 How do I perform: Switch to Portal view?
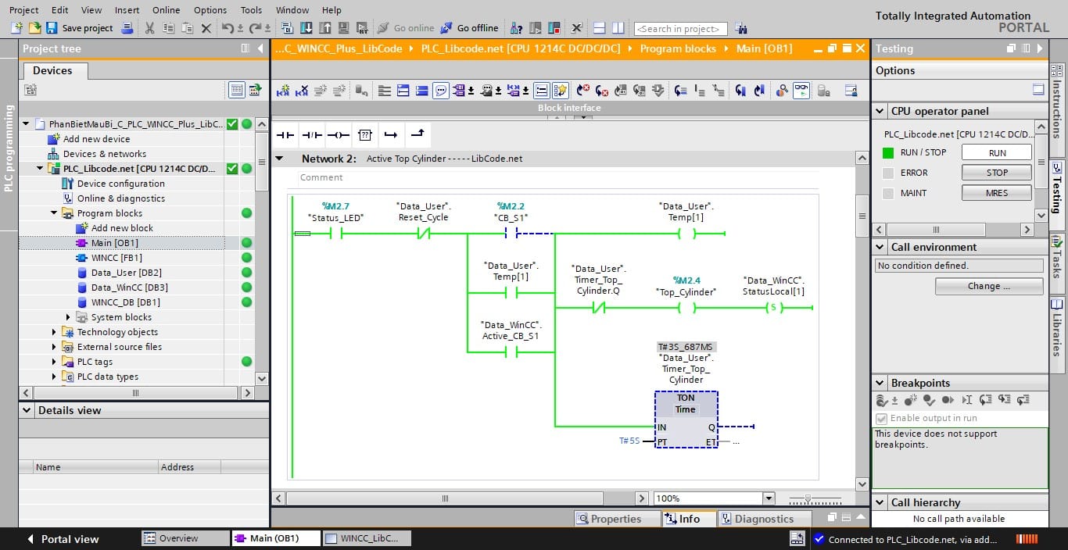(63, 539)
